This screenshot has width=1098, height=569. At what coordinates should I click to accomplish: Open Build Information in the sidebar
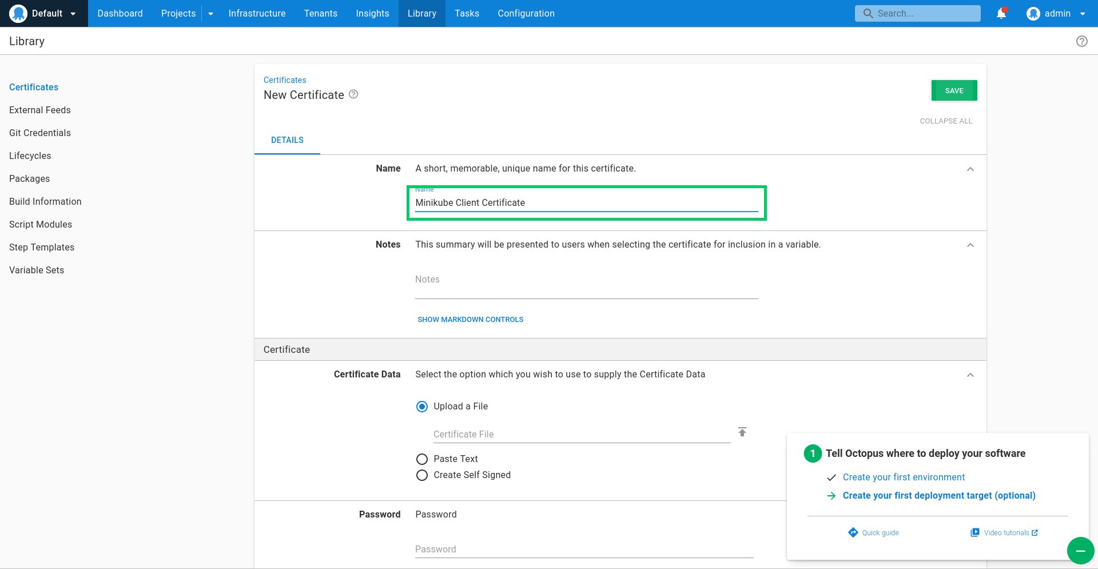click(x=45, y=201)
